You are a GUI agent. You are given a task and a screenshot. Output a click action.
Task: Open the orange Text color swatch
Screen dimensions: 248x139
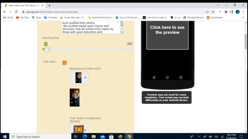pyautogui.click(x=64, y=63)
